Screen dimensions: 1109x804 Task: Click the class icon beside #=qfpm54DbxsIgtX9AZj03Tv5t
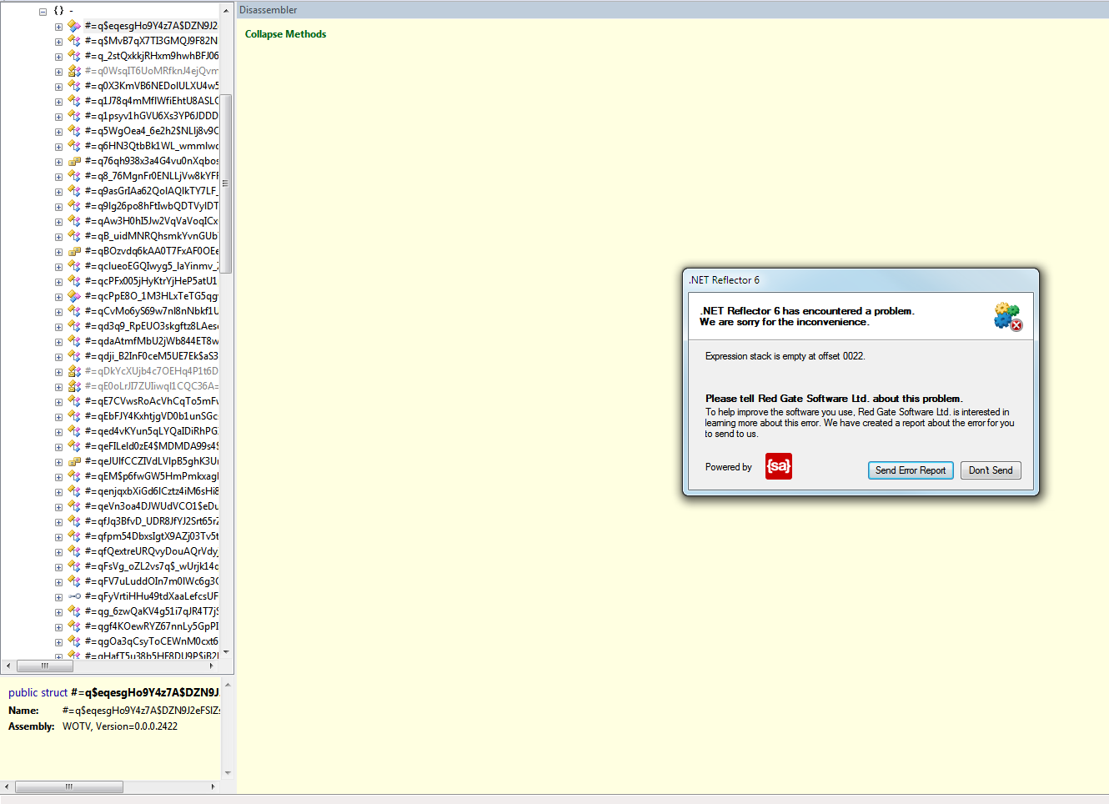pos(74,536)
